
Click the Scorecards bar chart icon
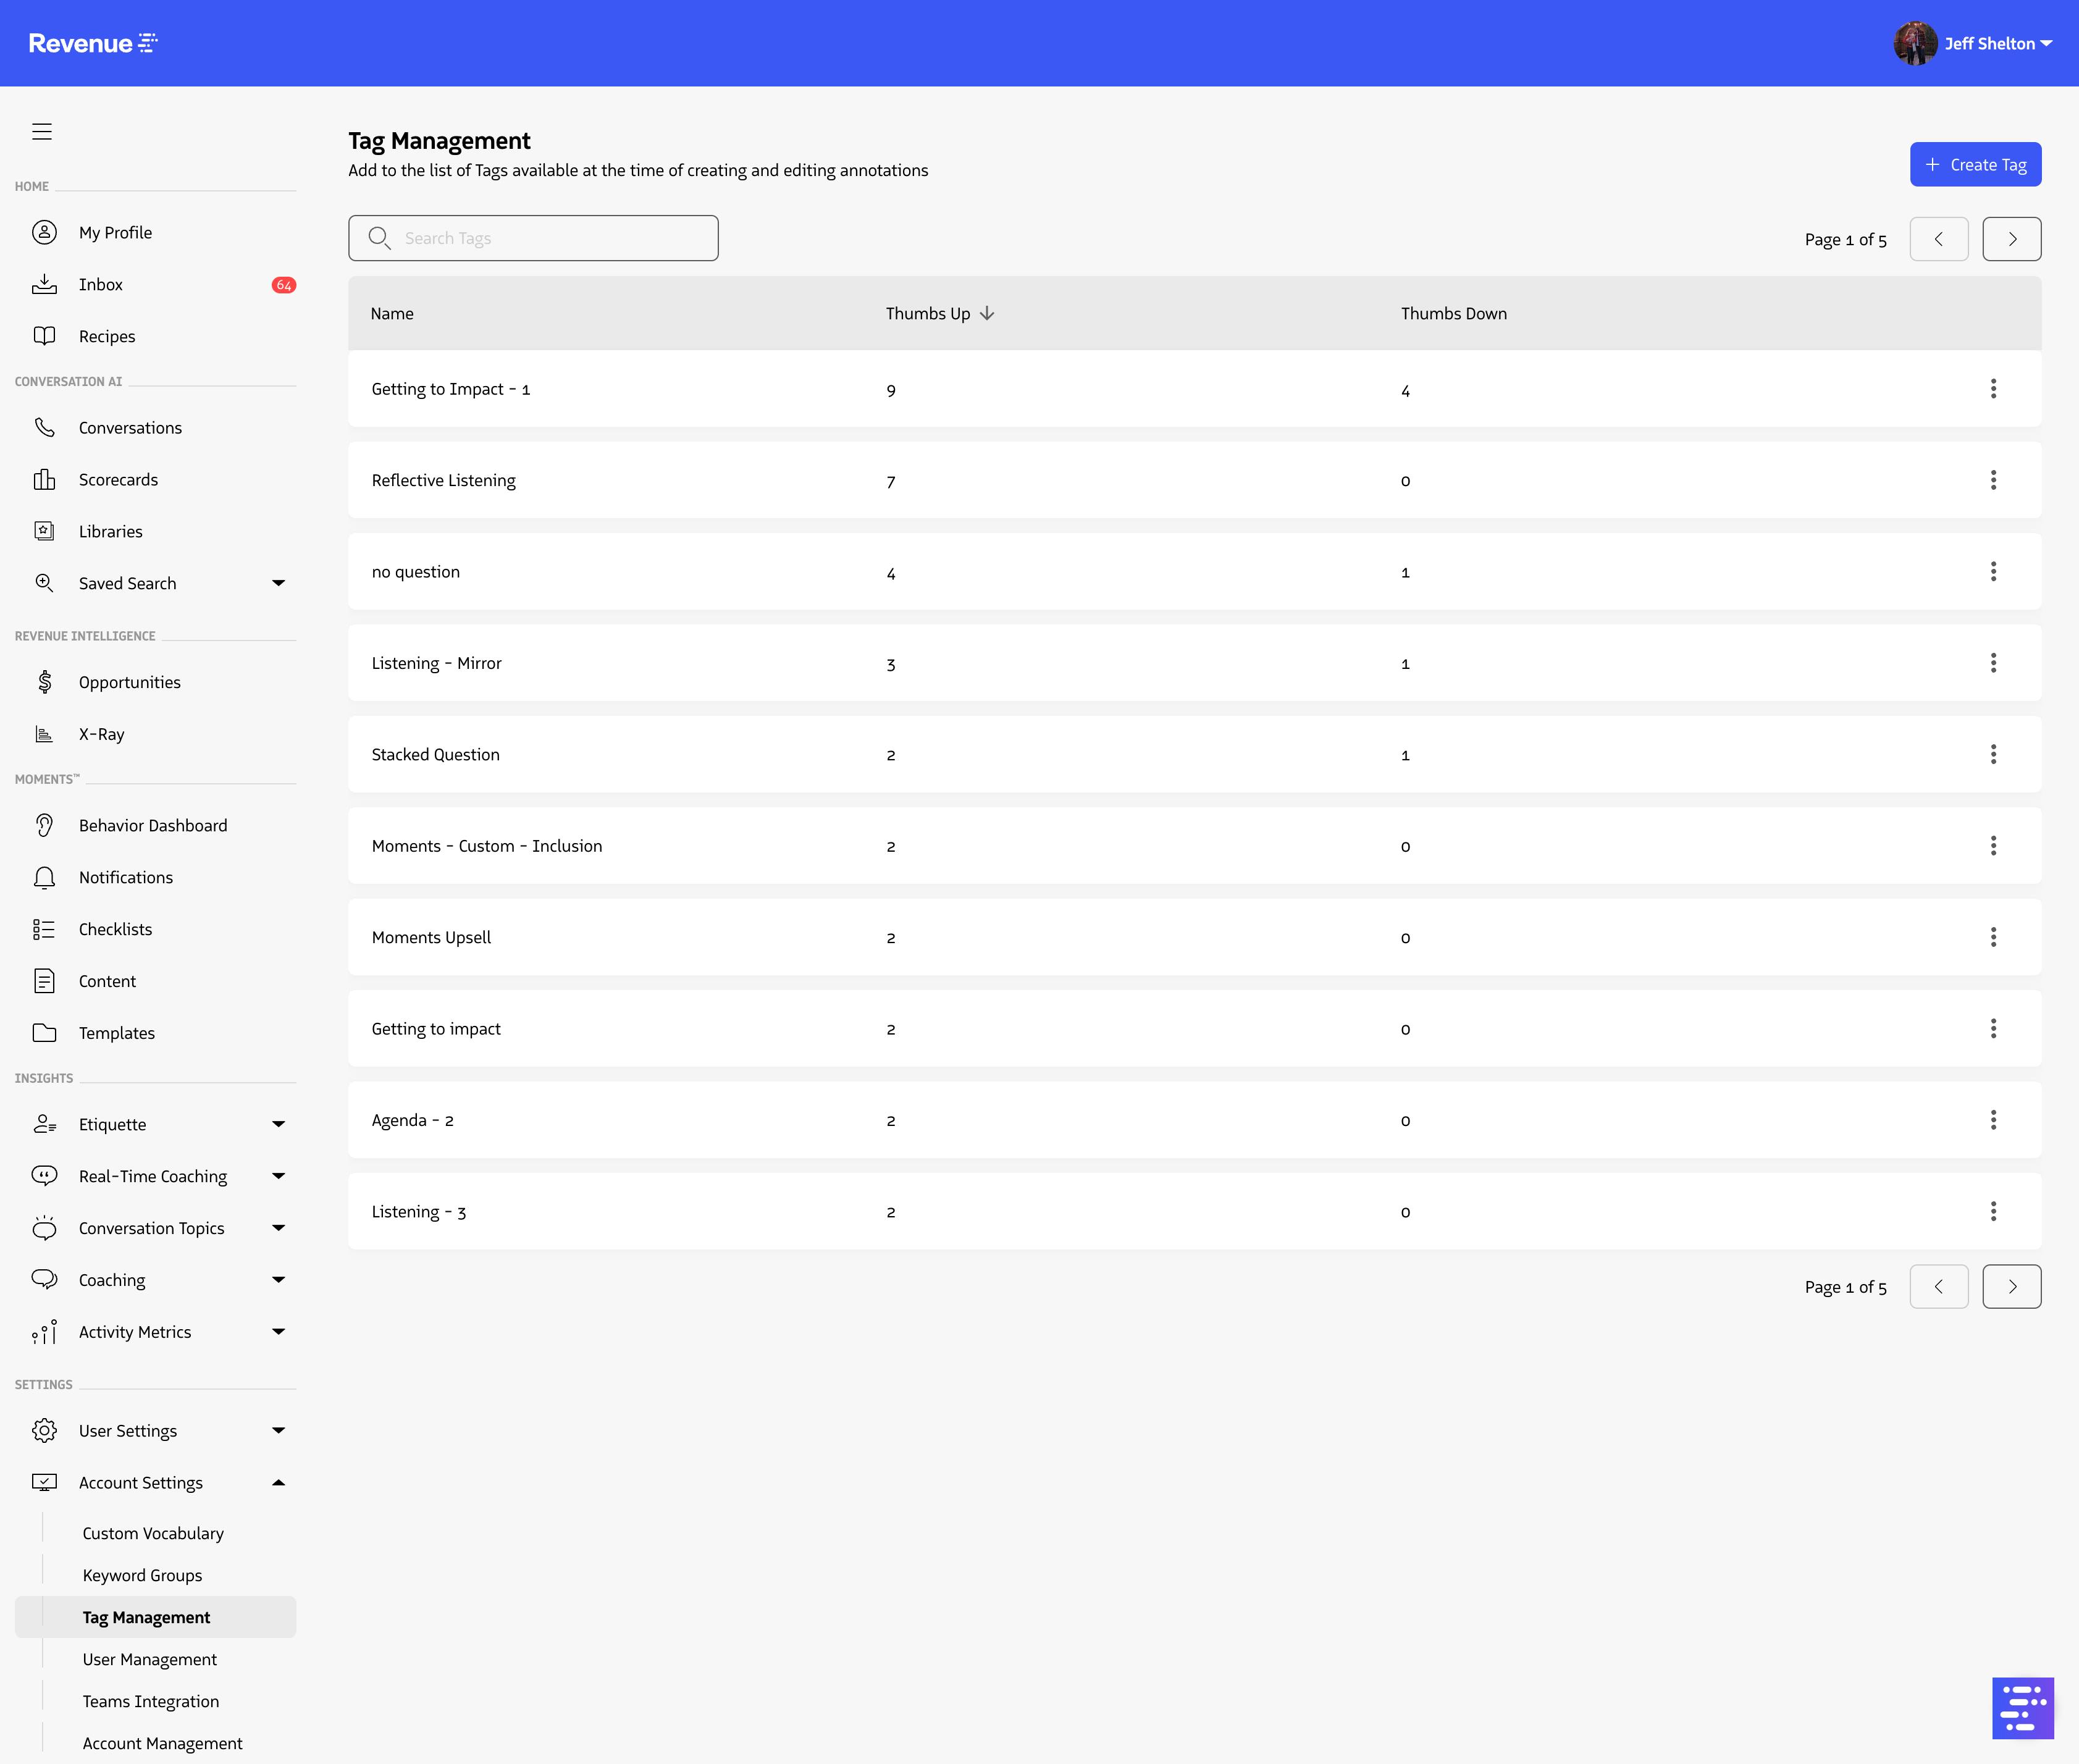(x=44, y=480)
